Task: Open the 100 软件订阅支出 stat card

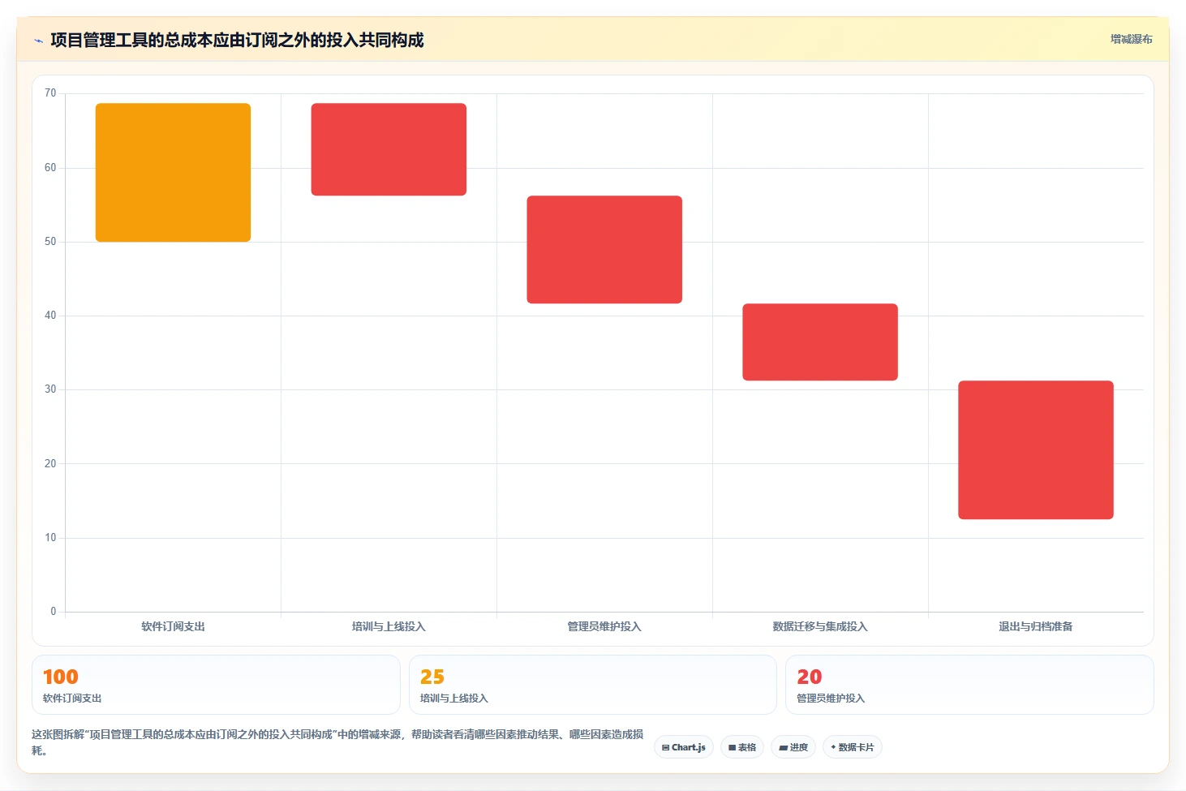Action: [x=216, y=685]
